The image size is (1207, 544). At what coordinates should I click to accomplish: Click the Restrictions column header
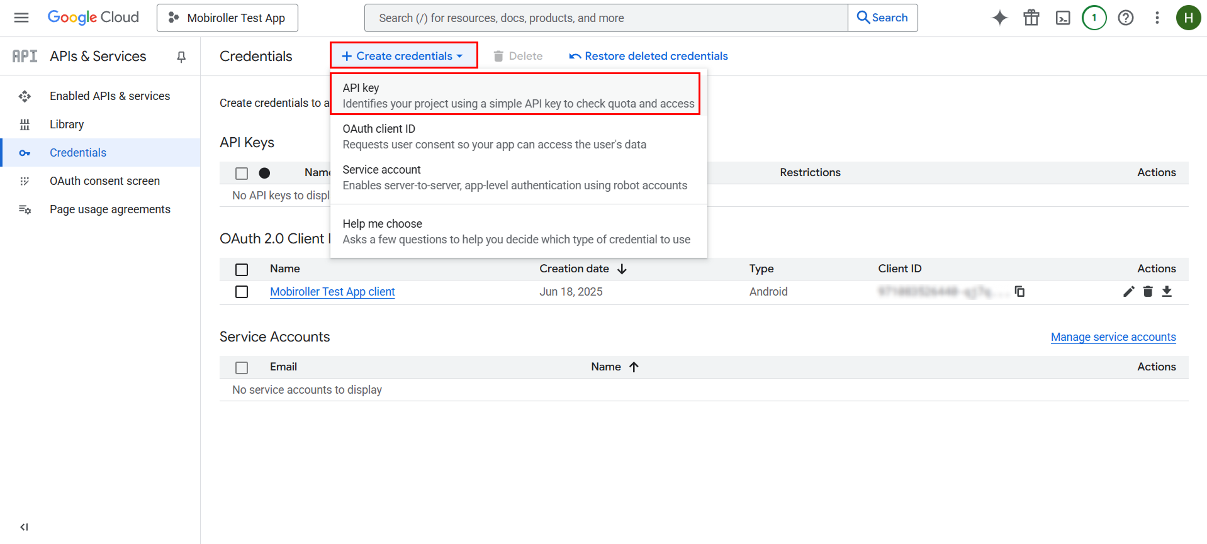tap(810, 172)
